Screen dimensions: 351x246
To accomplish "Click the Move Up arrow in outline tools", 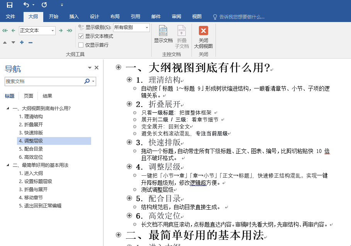I will (x=5, y=42).
